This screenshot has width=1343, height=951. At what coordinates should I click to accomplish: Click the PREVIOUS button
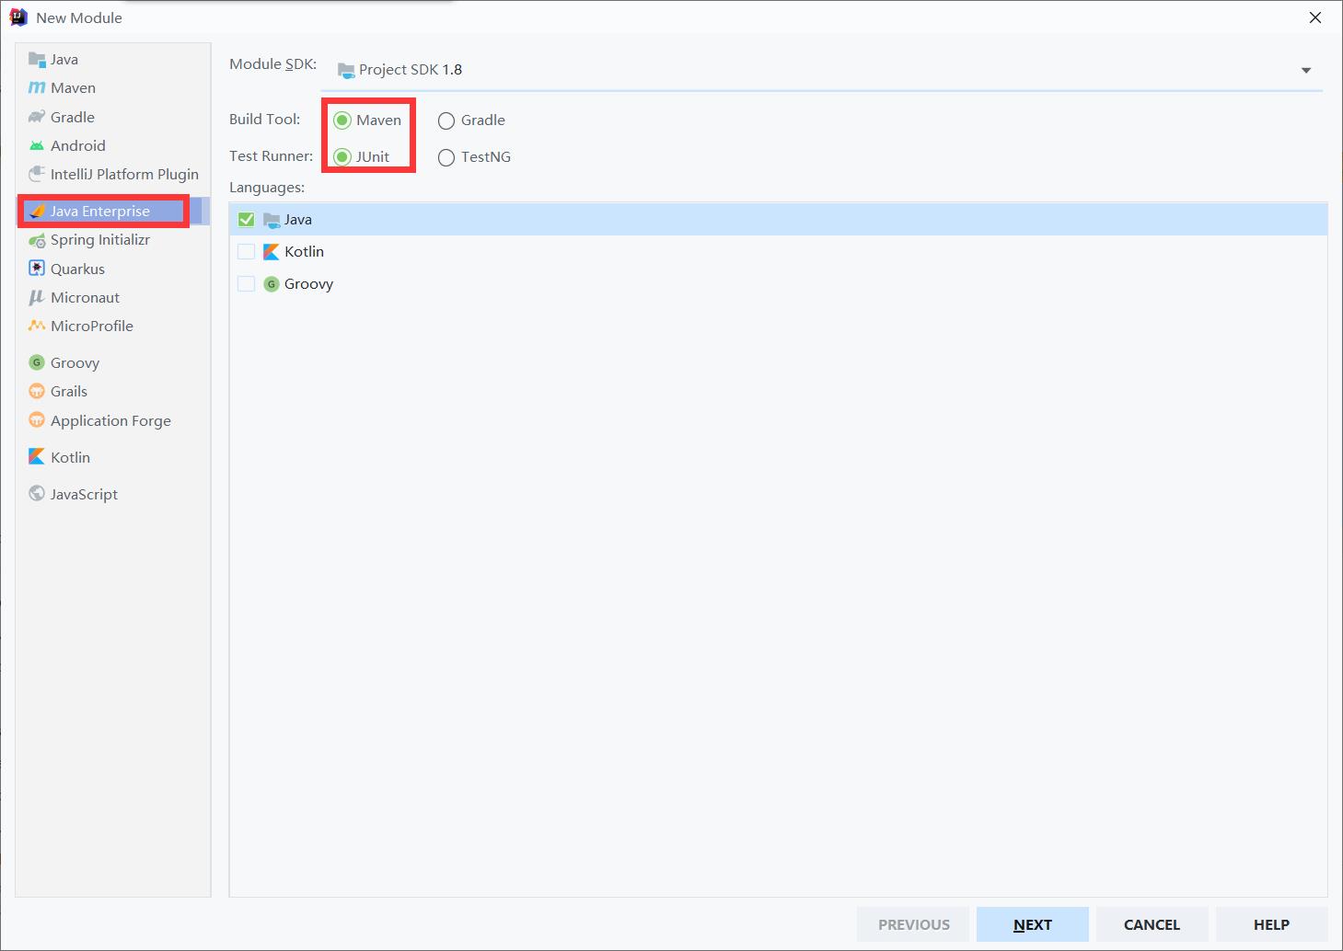pos(913,924)
